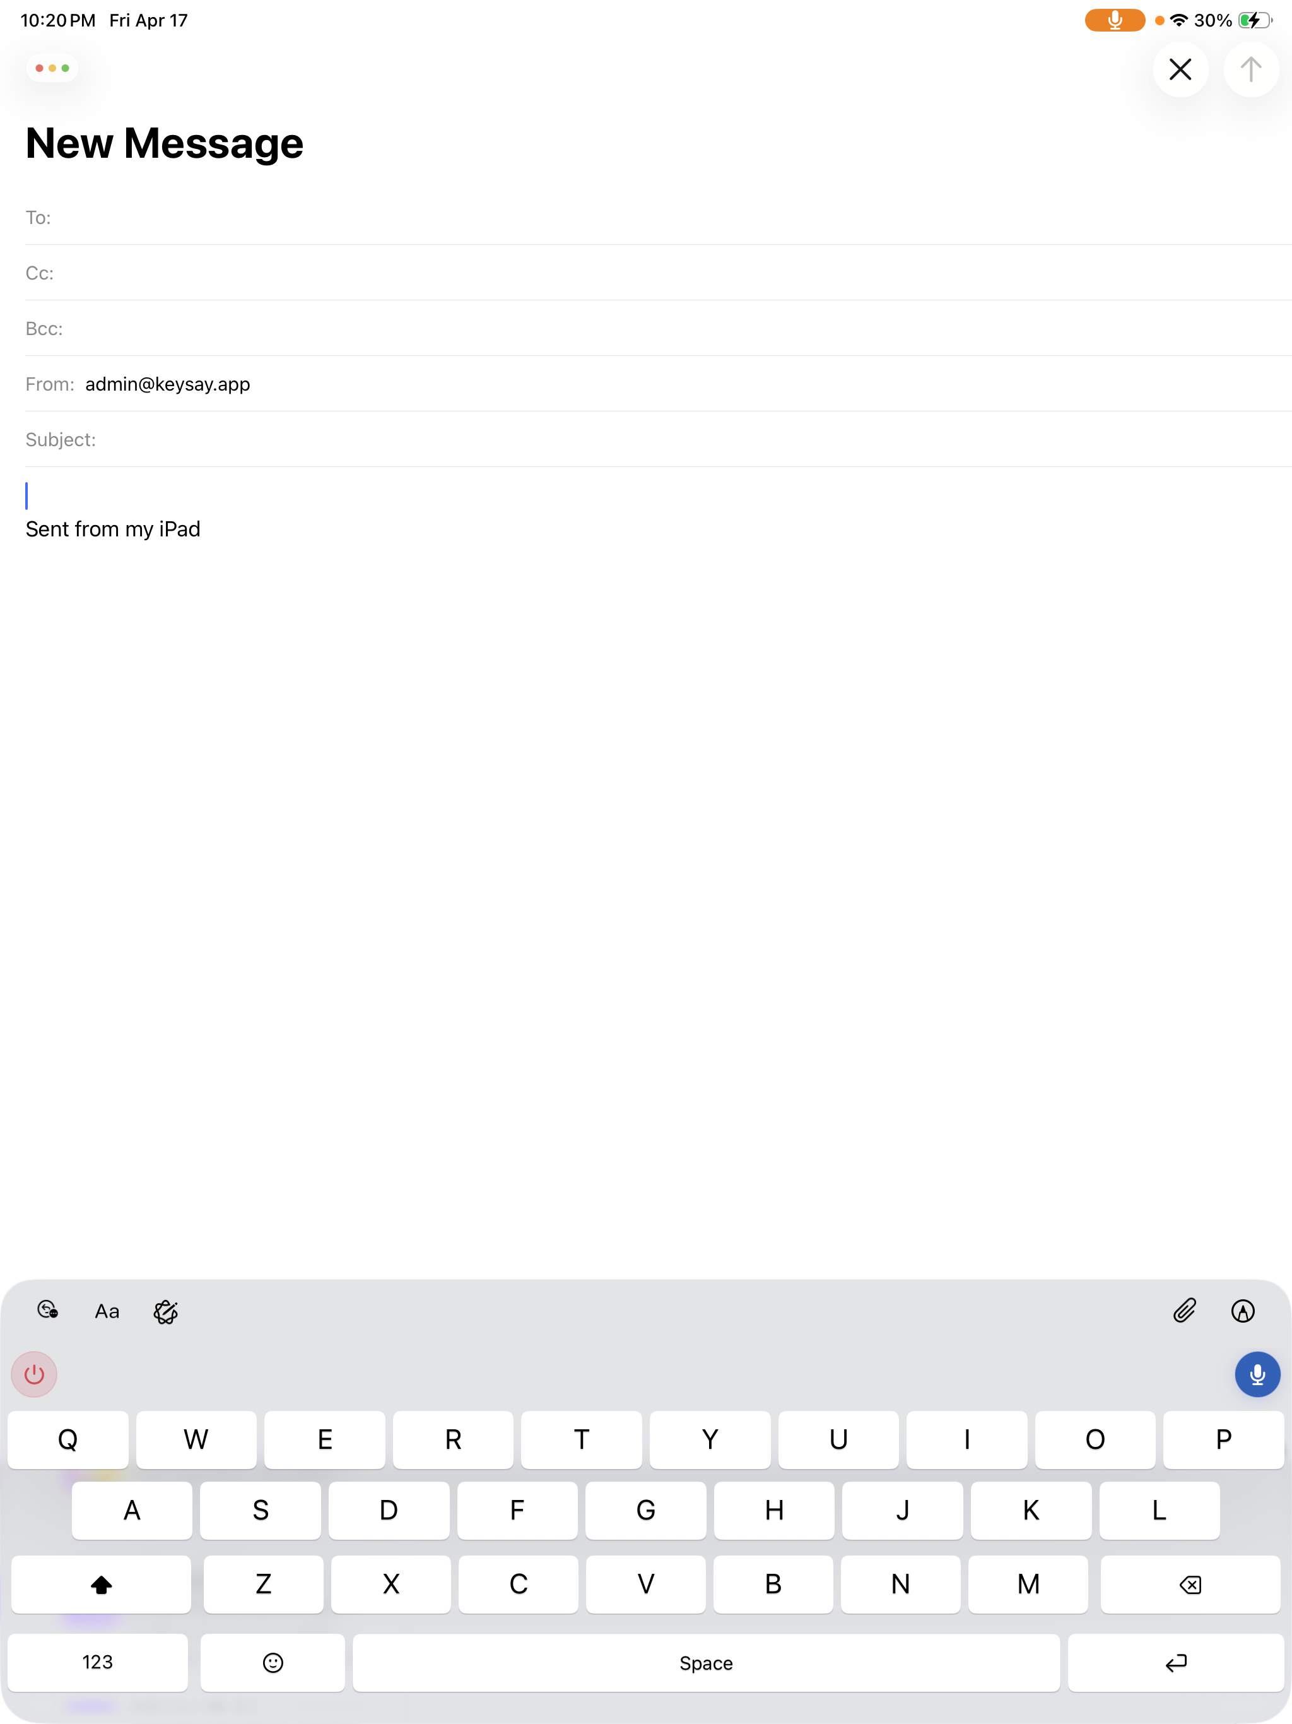Tap the M key
The width and height of the screenshot is (1292, 1724).
[x=1028, y=1584]
